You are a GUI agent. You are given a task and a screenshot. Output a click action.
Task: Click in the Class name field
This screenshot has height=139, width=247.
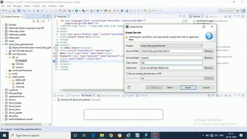[x=171, y=63]
